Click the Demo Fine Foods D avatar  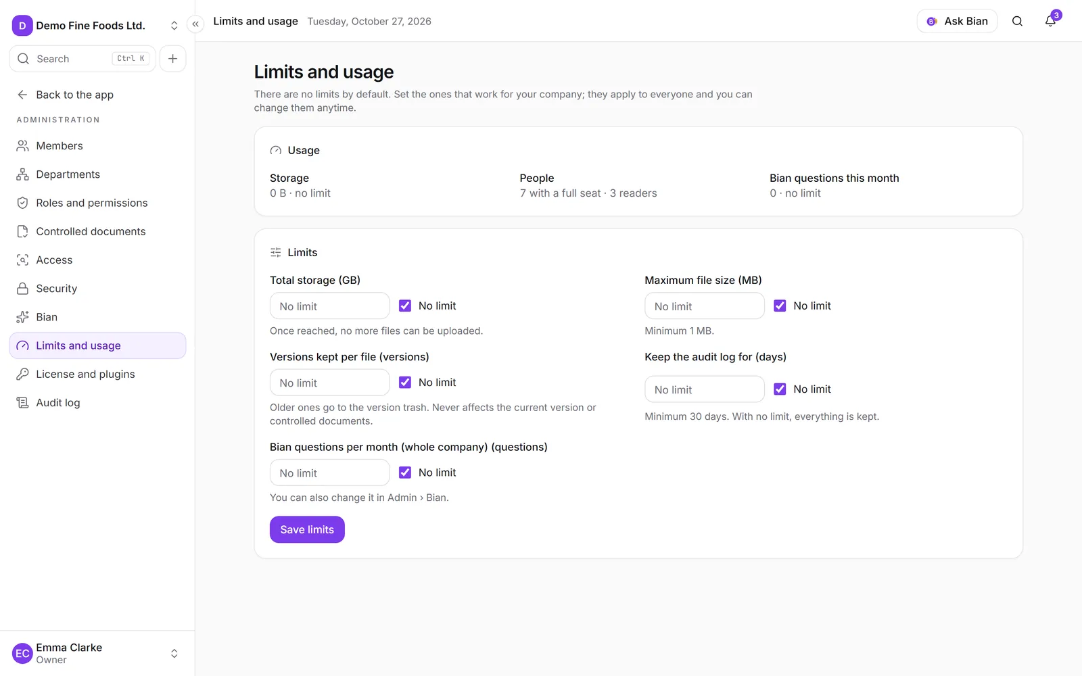[x=22, y=26]
